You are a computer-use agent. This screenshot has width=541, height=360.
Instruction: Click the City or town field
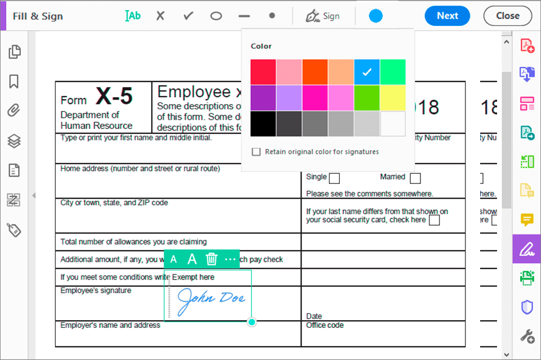pos(178,215)
